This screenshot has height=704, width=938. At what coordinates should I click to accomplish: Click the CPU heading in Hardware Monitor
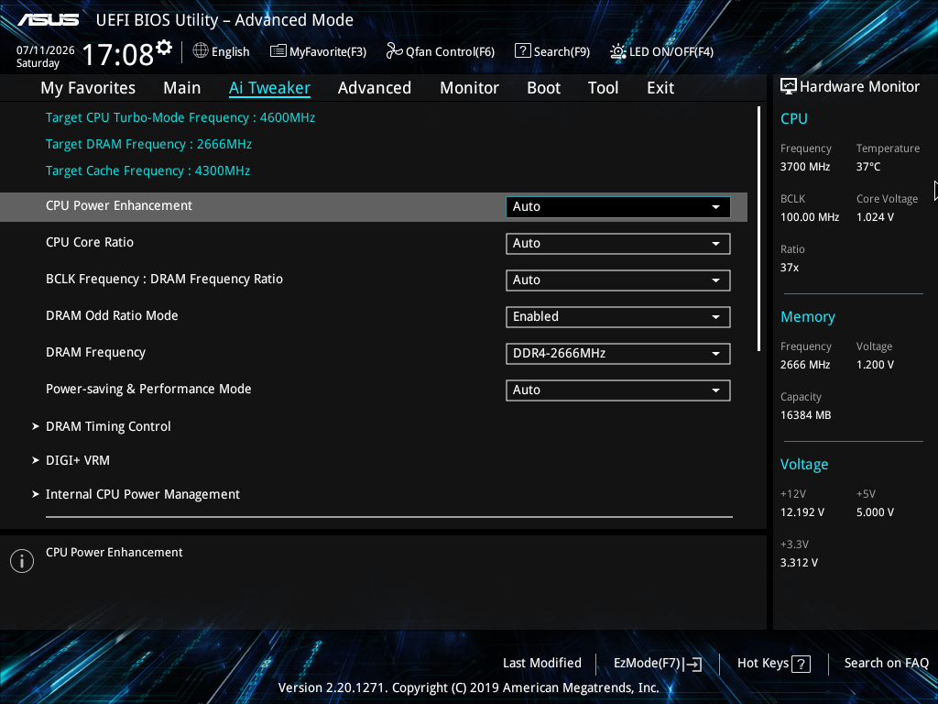click(794, 118)
